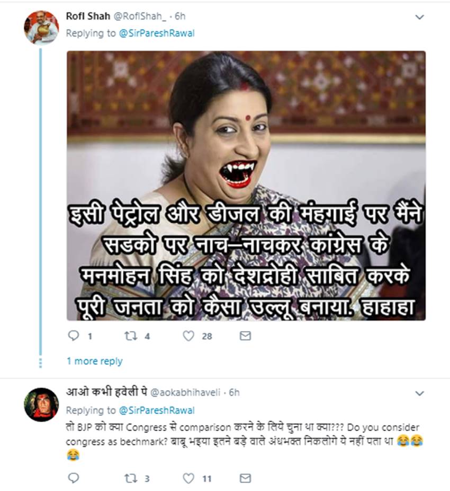Open aokabhihaveli's profile avatar

[41, 404]
